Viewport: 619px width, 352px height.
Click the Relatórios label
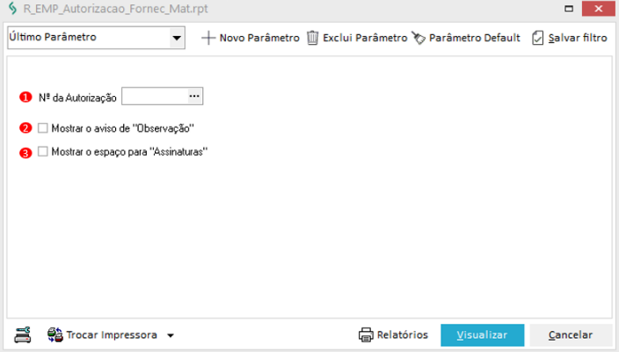403,335
